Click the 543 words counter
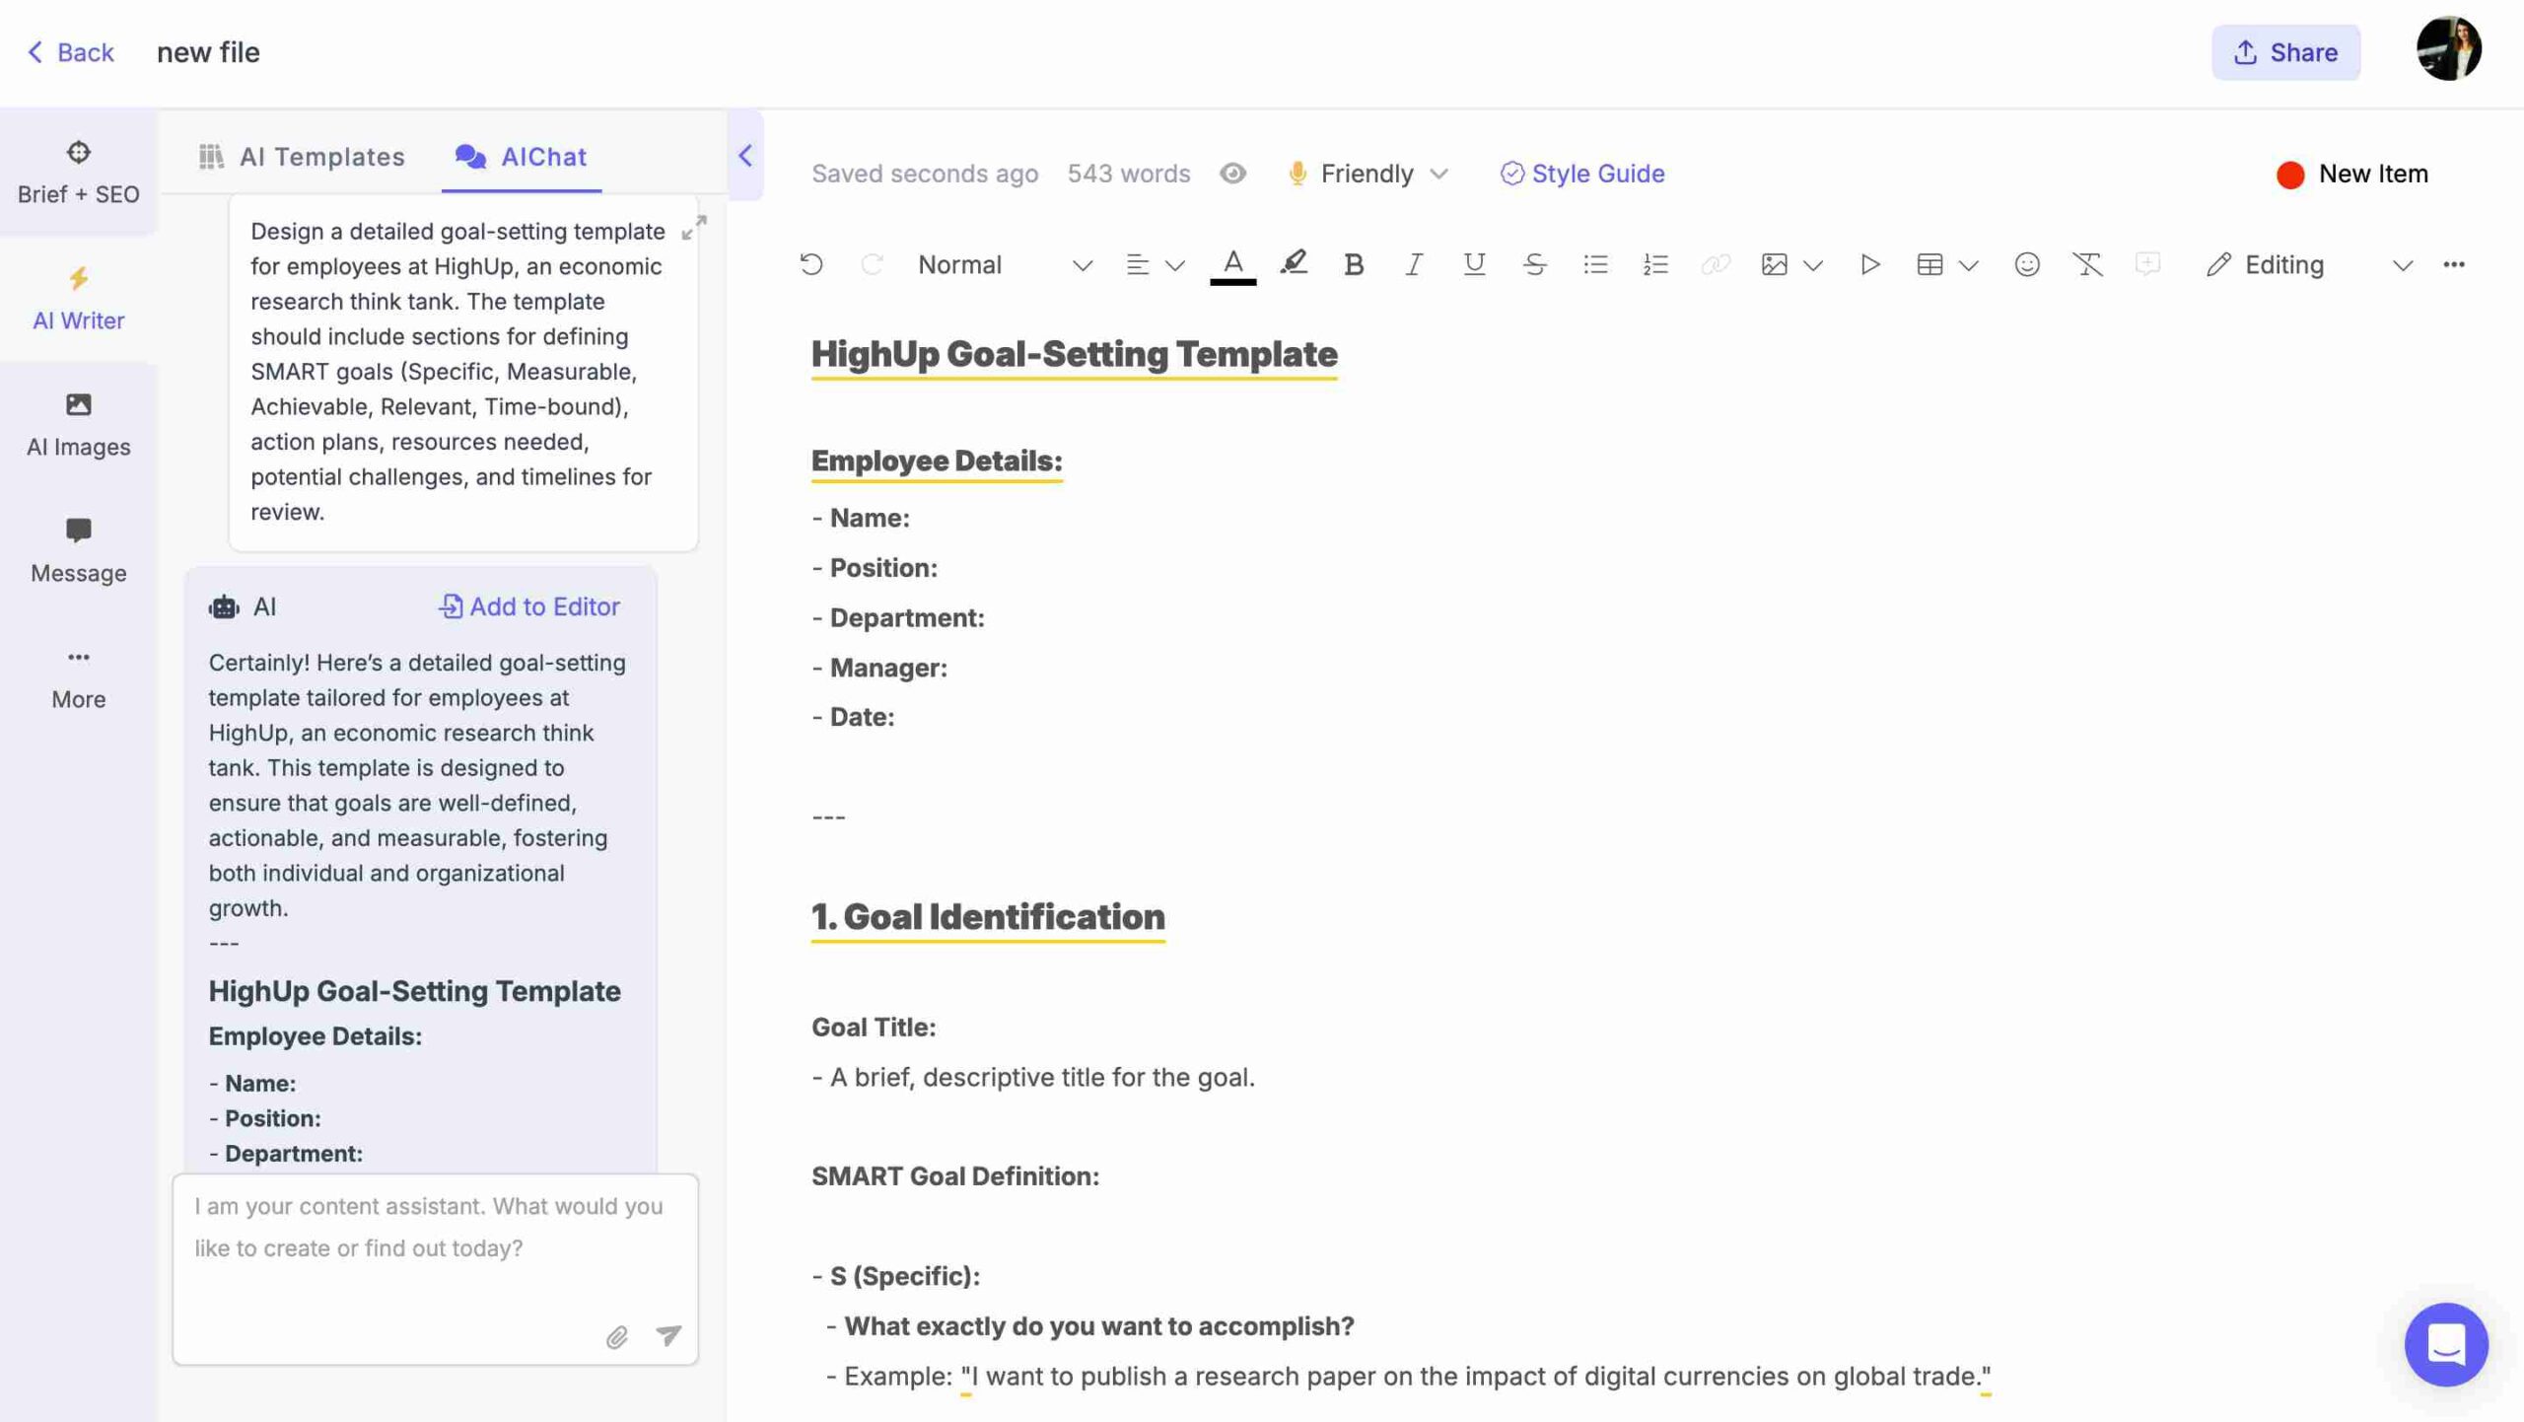The height and width of the screenshot is (1422, 2524). [x=1128, y=174]
